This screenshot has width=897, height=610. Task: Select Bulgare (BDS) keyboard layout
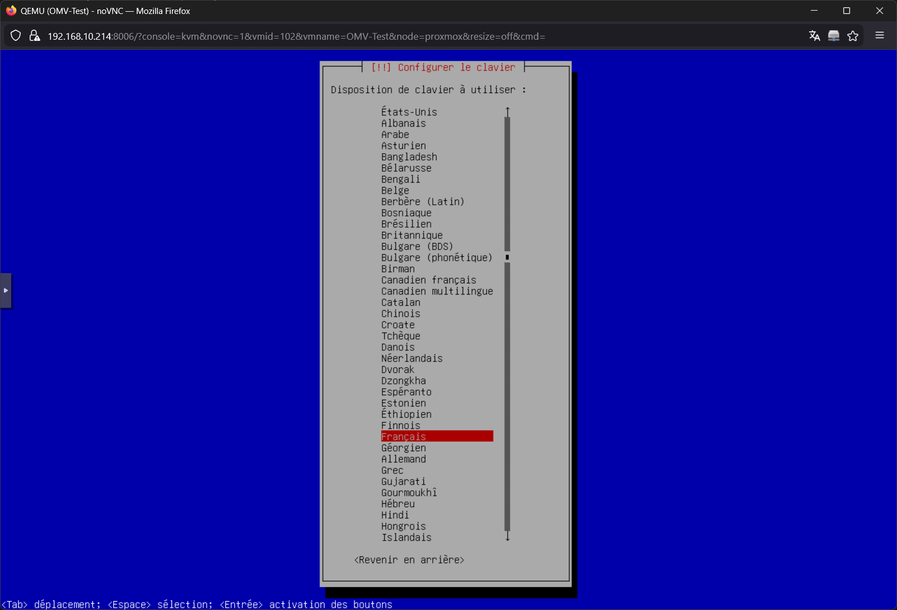(417, 246)
